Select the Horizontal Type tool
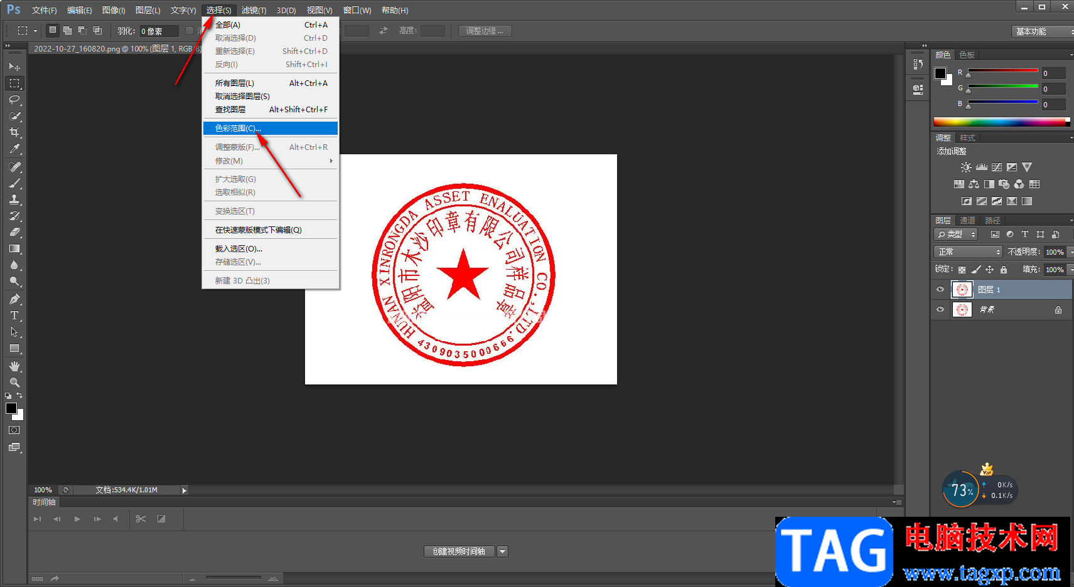 click(14, 315)
